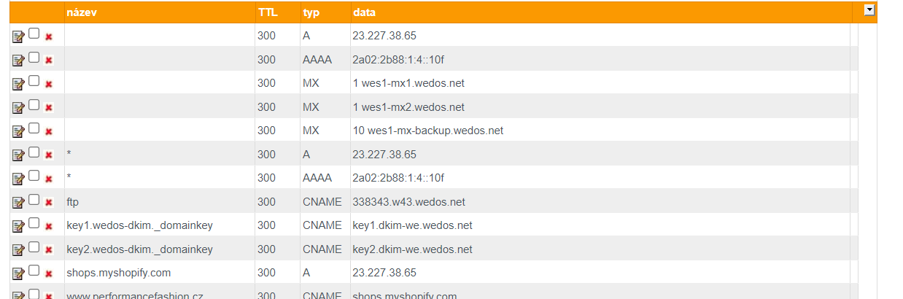This screenshot has height=299, width=903.
Task: Click the typ column header
Action: tap(311, 13)
